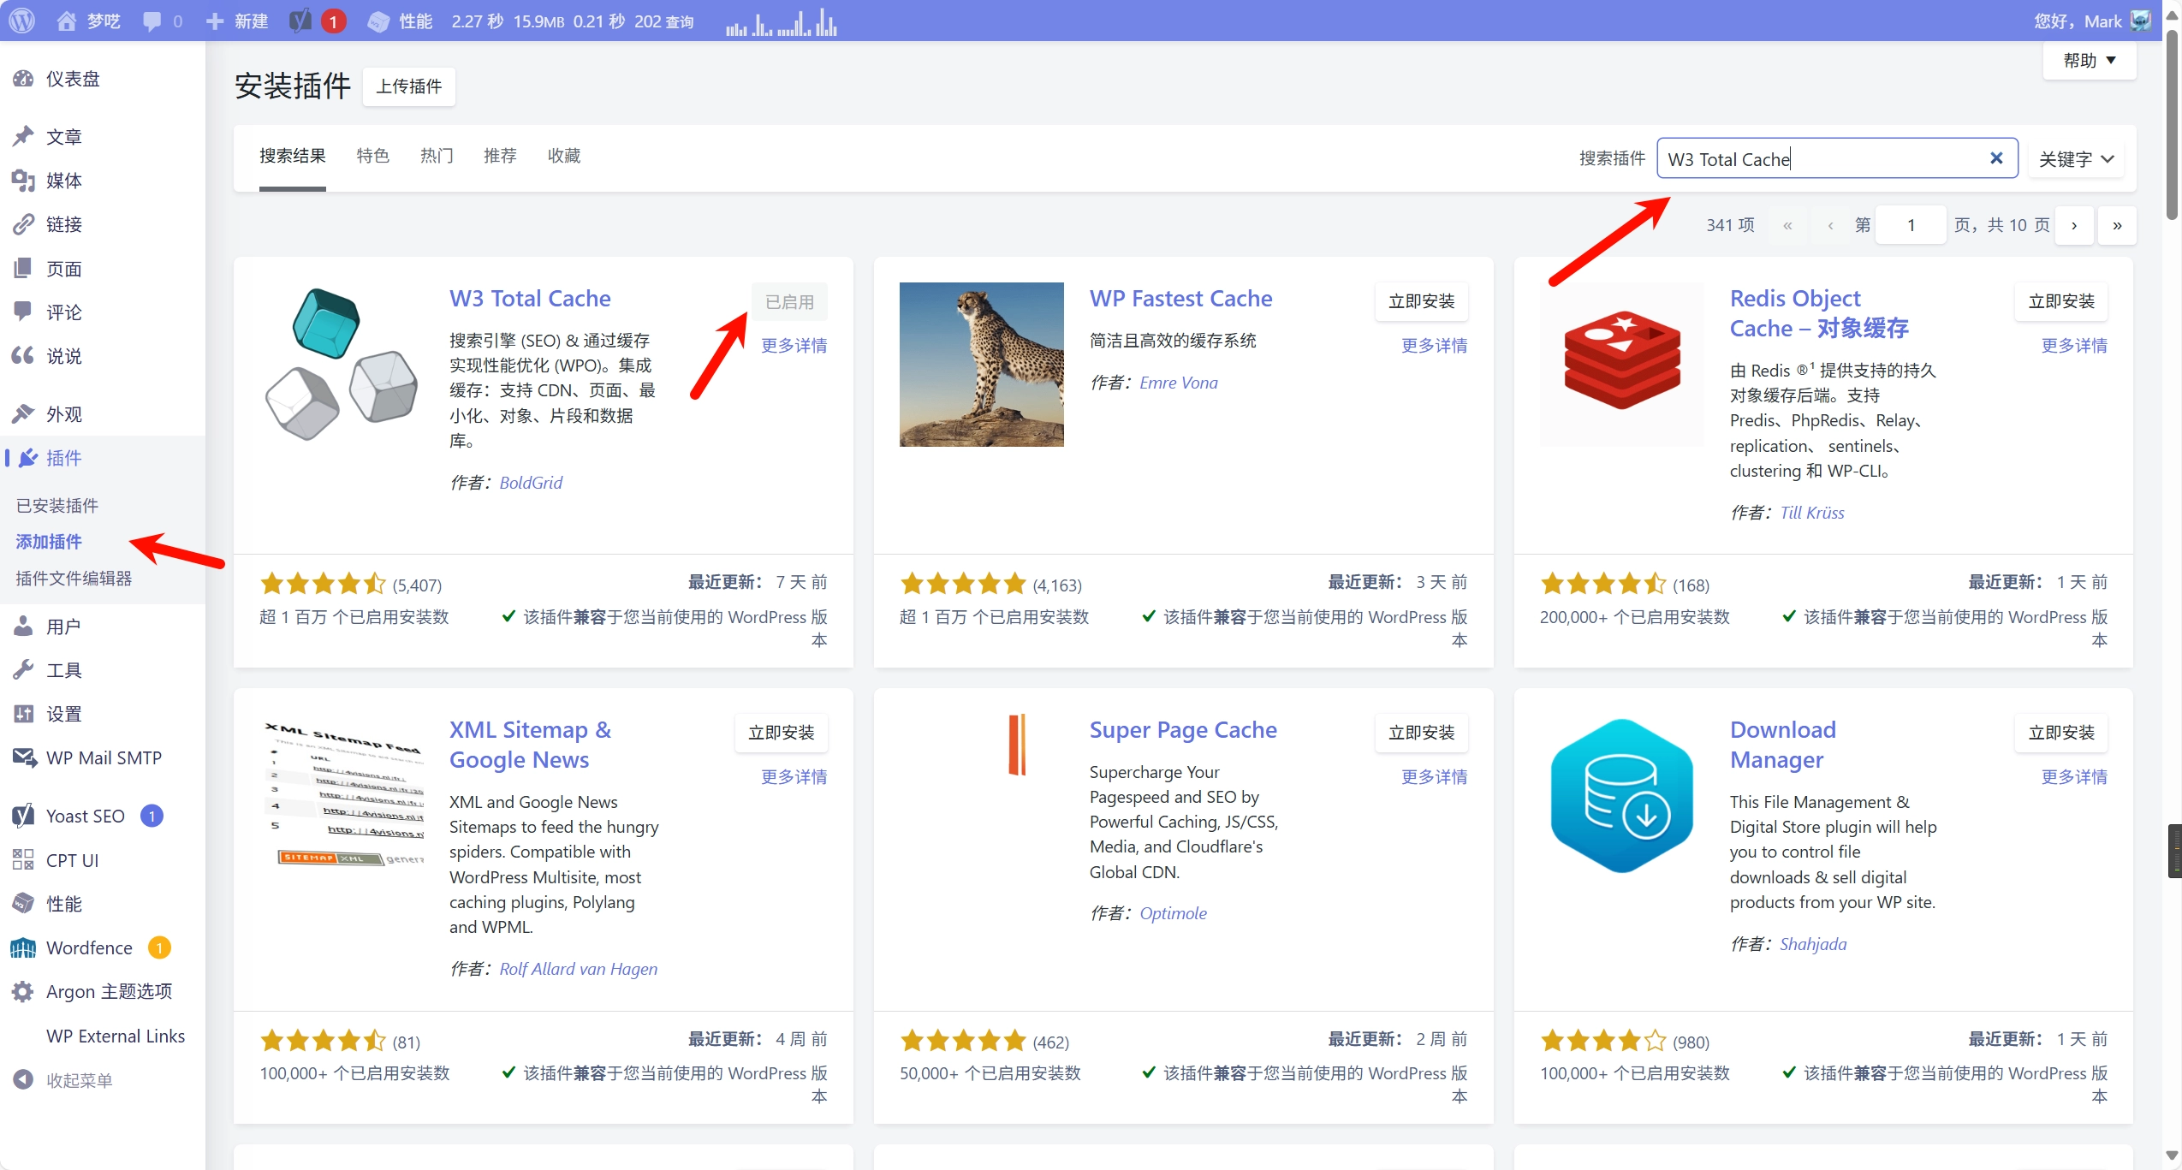Switch to the 特色 tab
Screen dimensions: 2182x1170
[373, 156]
